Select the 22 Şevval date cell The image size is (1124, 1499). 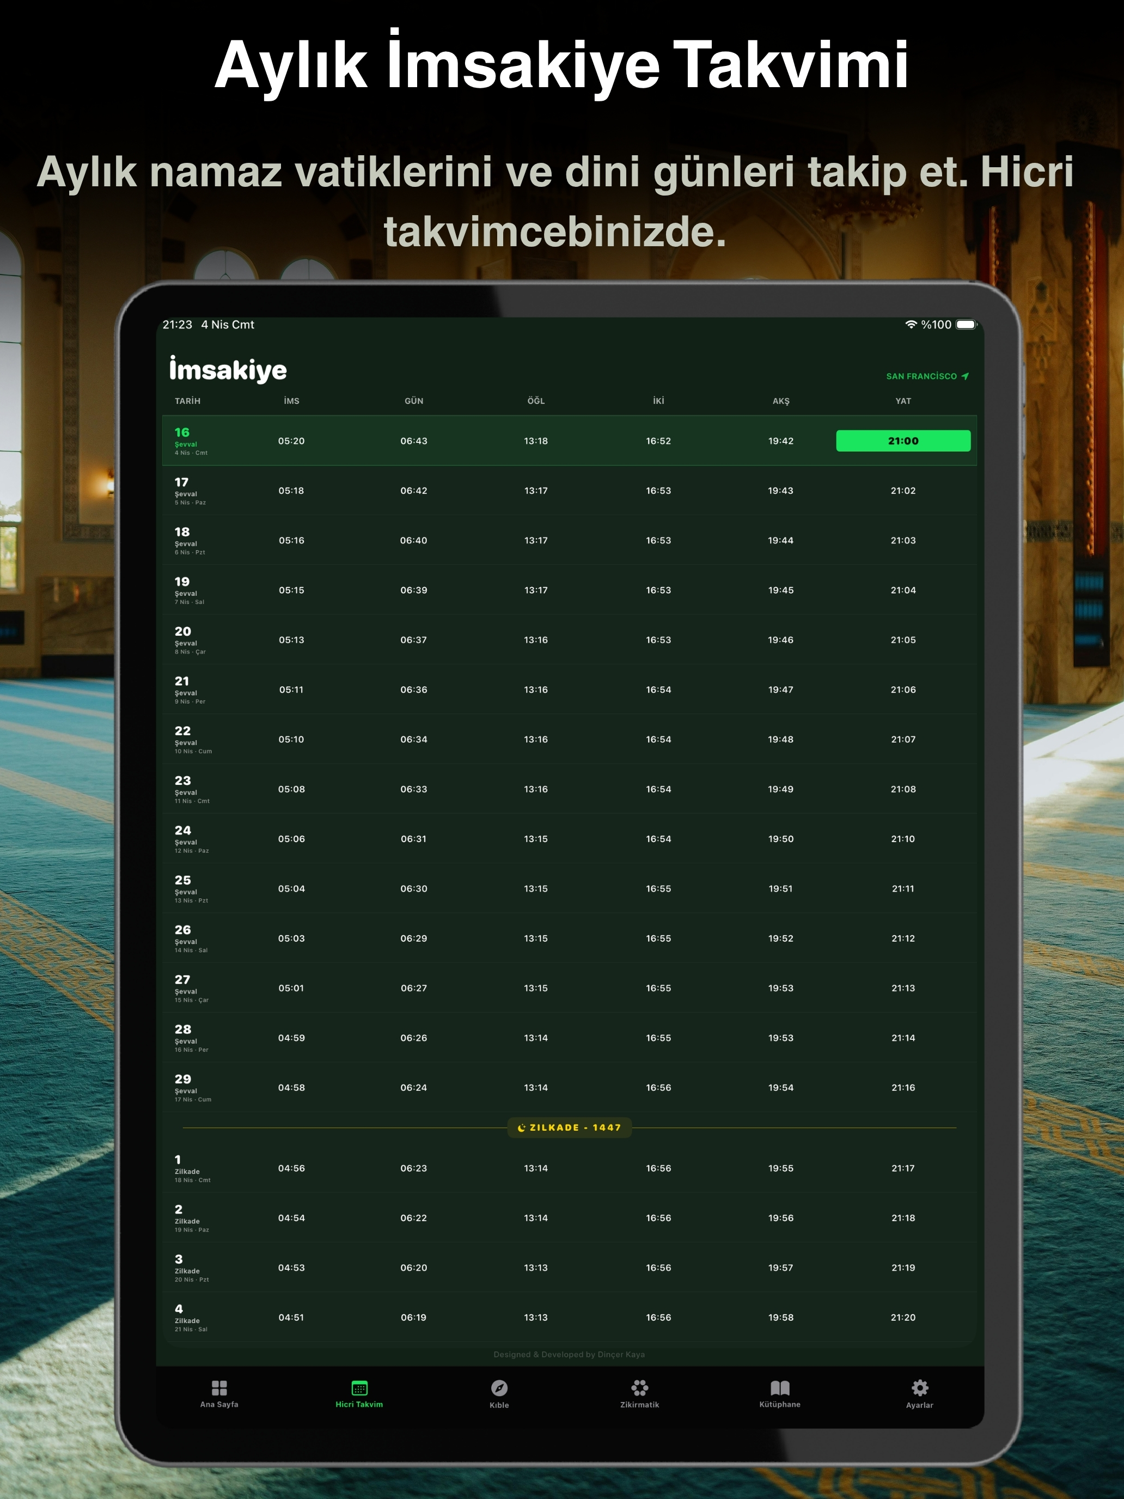[193, 739]
